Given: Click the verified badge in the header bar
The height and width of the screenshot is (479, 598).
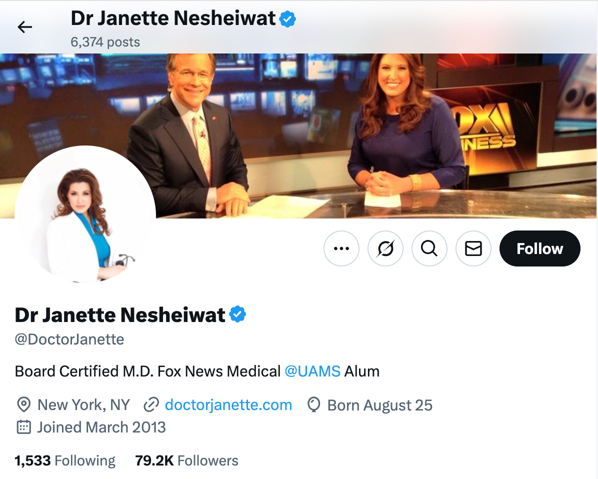Looking at the screenshot, I should pos(287,19).
